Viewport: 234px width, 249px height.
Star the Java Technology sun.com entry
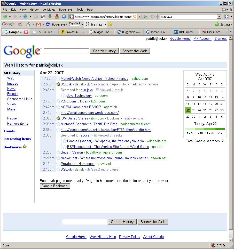[x=65, y=95]
